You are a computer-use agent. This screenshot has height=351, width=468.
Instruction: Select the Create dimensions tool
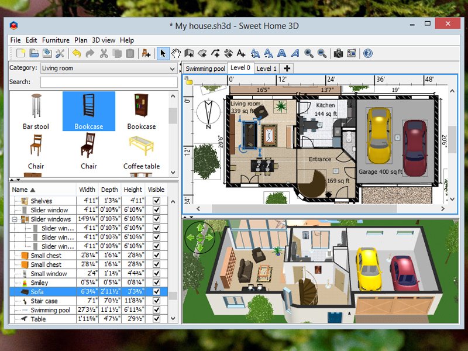[x=228, y=53]
